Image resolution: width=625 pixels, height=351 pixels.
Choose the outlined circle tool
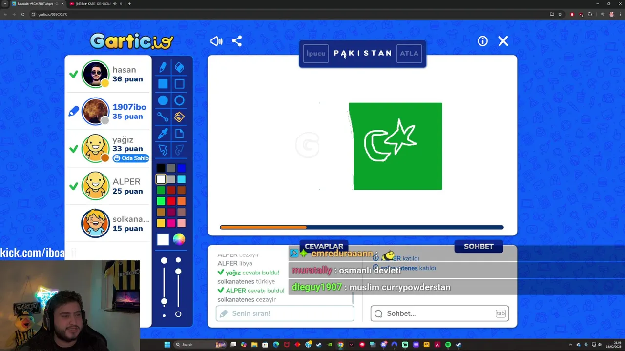[x=179, y=100]
